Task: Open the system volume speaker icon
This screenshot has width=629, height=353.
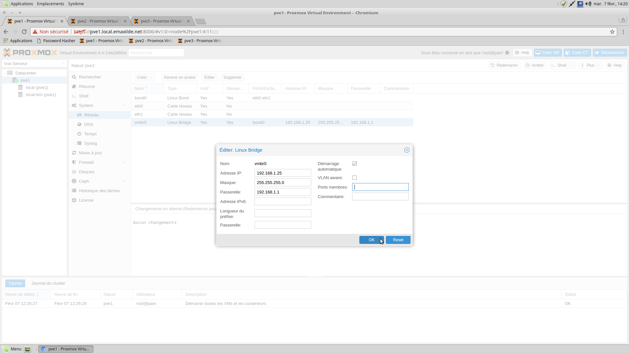Action: pyautogui.click(x=588, y=4)
